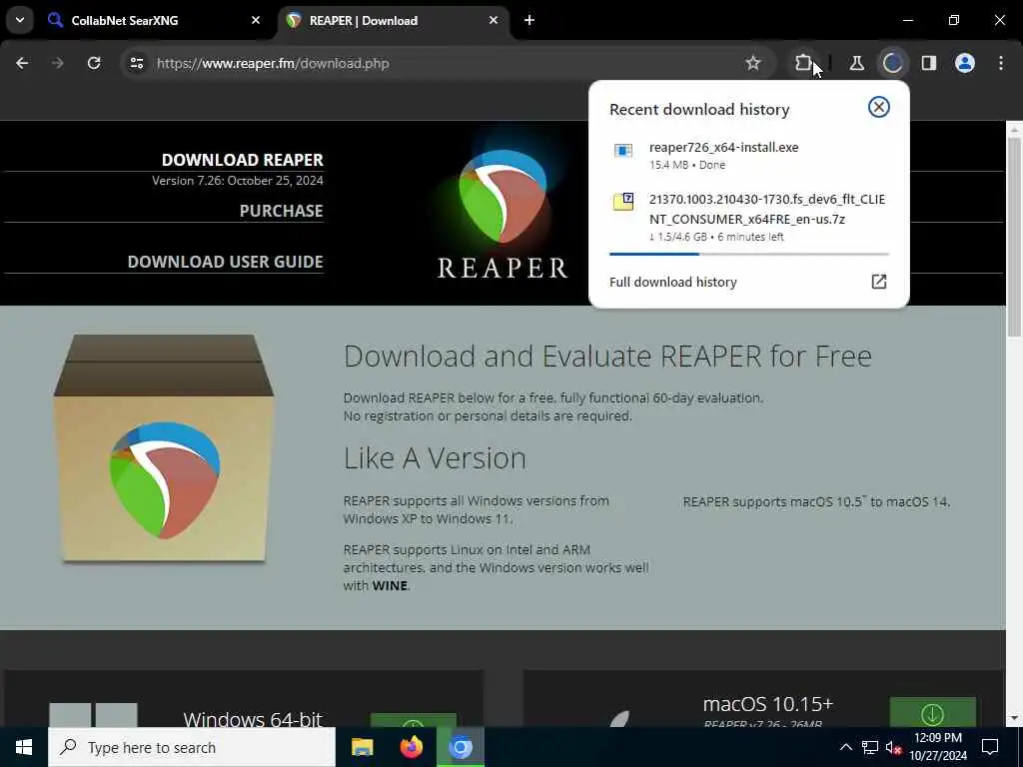Open full download history external icon

coord(879,281)
